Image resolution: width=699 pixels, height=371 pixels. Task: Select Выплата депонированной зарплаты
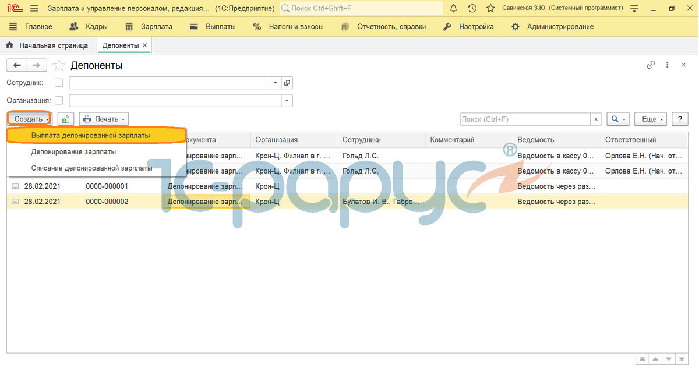click(96, 135)
